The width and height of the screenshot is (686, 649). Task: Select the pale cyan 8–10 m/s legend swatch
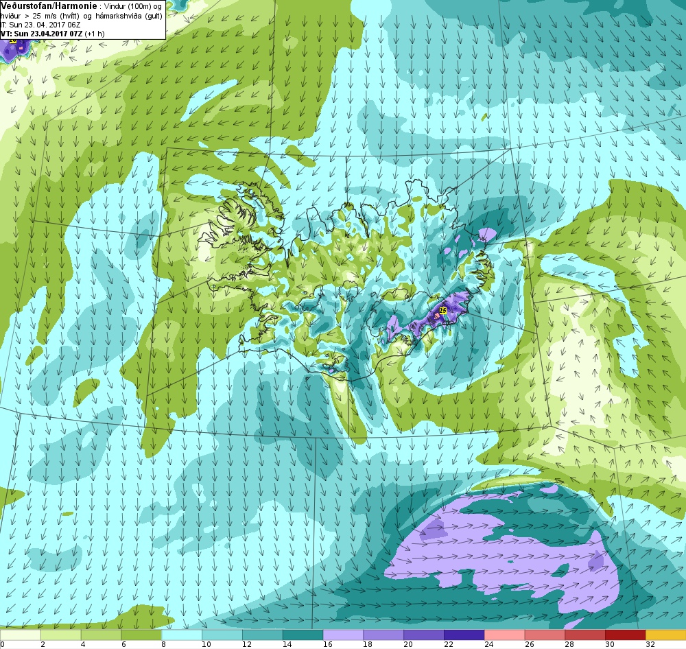click(182, 635)
